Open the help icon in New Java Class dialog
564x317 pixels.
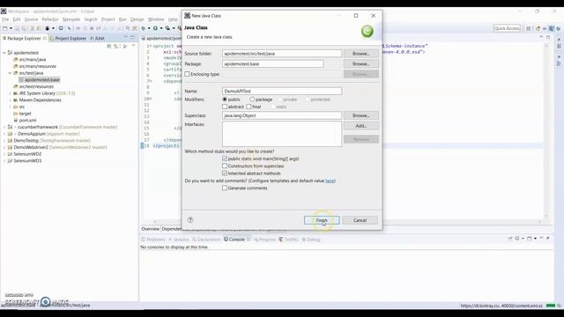click(190, 220)
